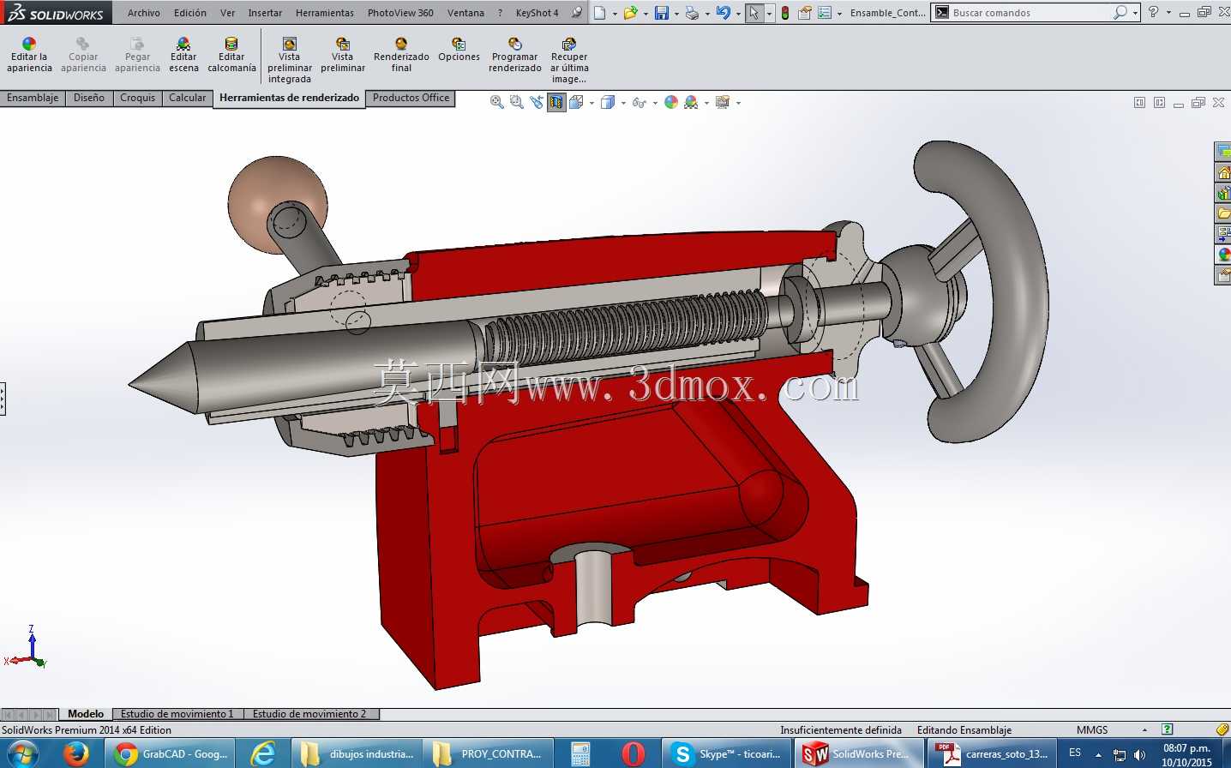Create a new document
The height and width of the screenshot is (768, 1231).
(x=600, y=13)
